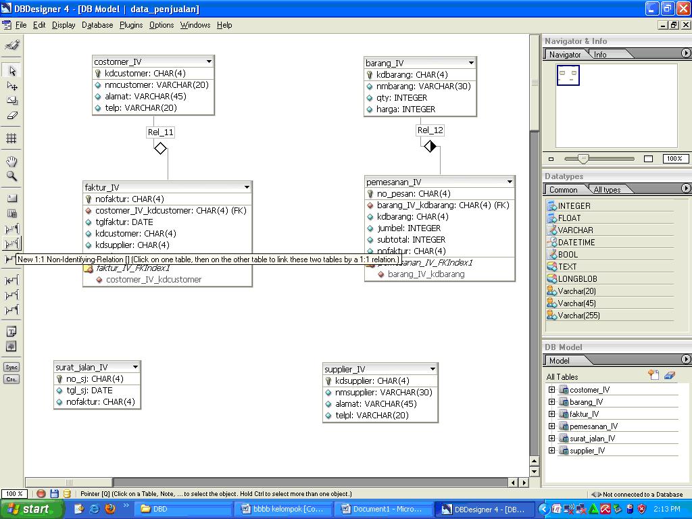
Task: Expand supplier_IV in All Tables tree
Action: pyautogui.click(x=551, y=450)
